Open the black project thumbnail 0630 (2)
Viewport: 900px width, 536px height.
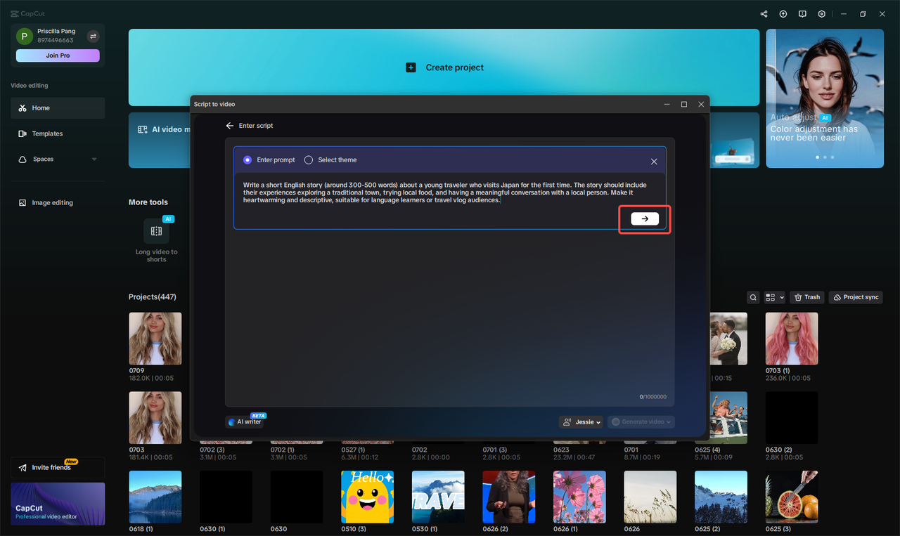792,418
